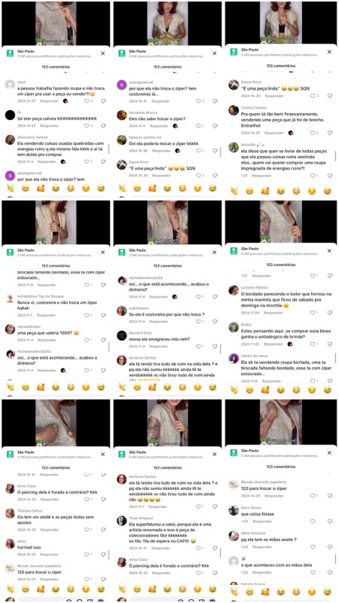
Task: Toggle like on Gleicianny Santos's comment
Action: pos(87,162)
